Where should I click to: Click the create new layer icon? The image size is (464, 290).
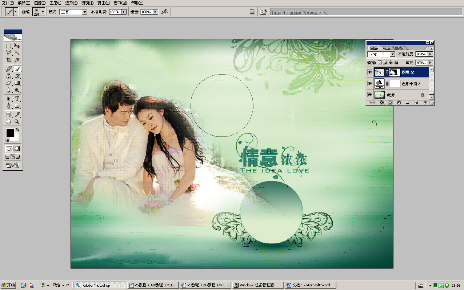416,103
